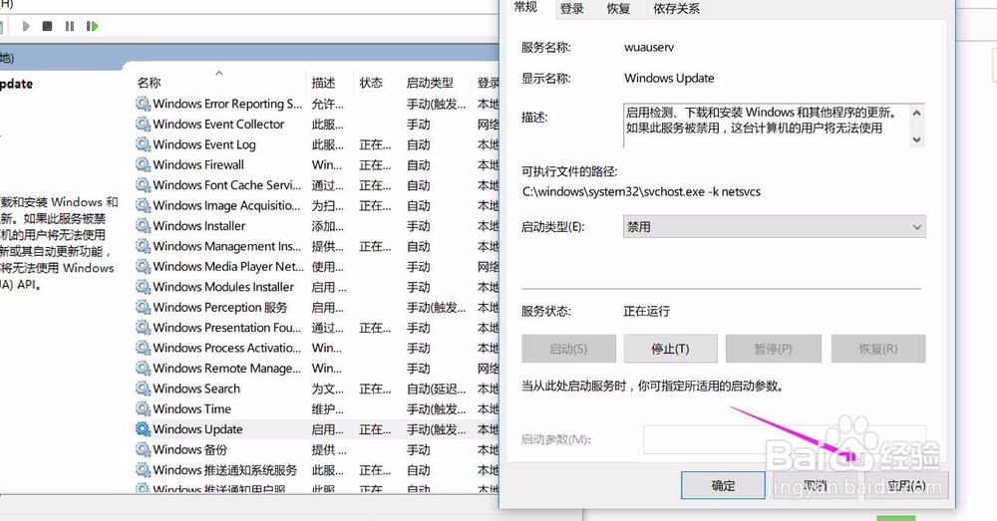Image resolution: width=997 pixels, height=521 pixels.
Task: Click the Stop Service square toolbar icon
Action: [47, 26]
